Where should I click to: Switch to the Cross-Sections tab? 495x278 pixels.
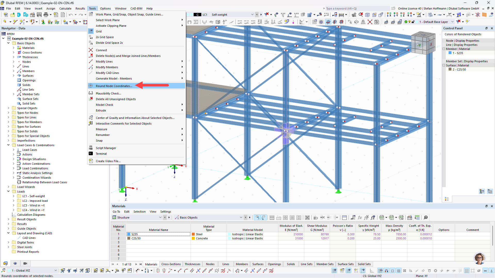click(x=171, y=264)
